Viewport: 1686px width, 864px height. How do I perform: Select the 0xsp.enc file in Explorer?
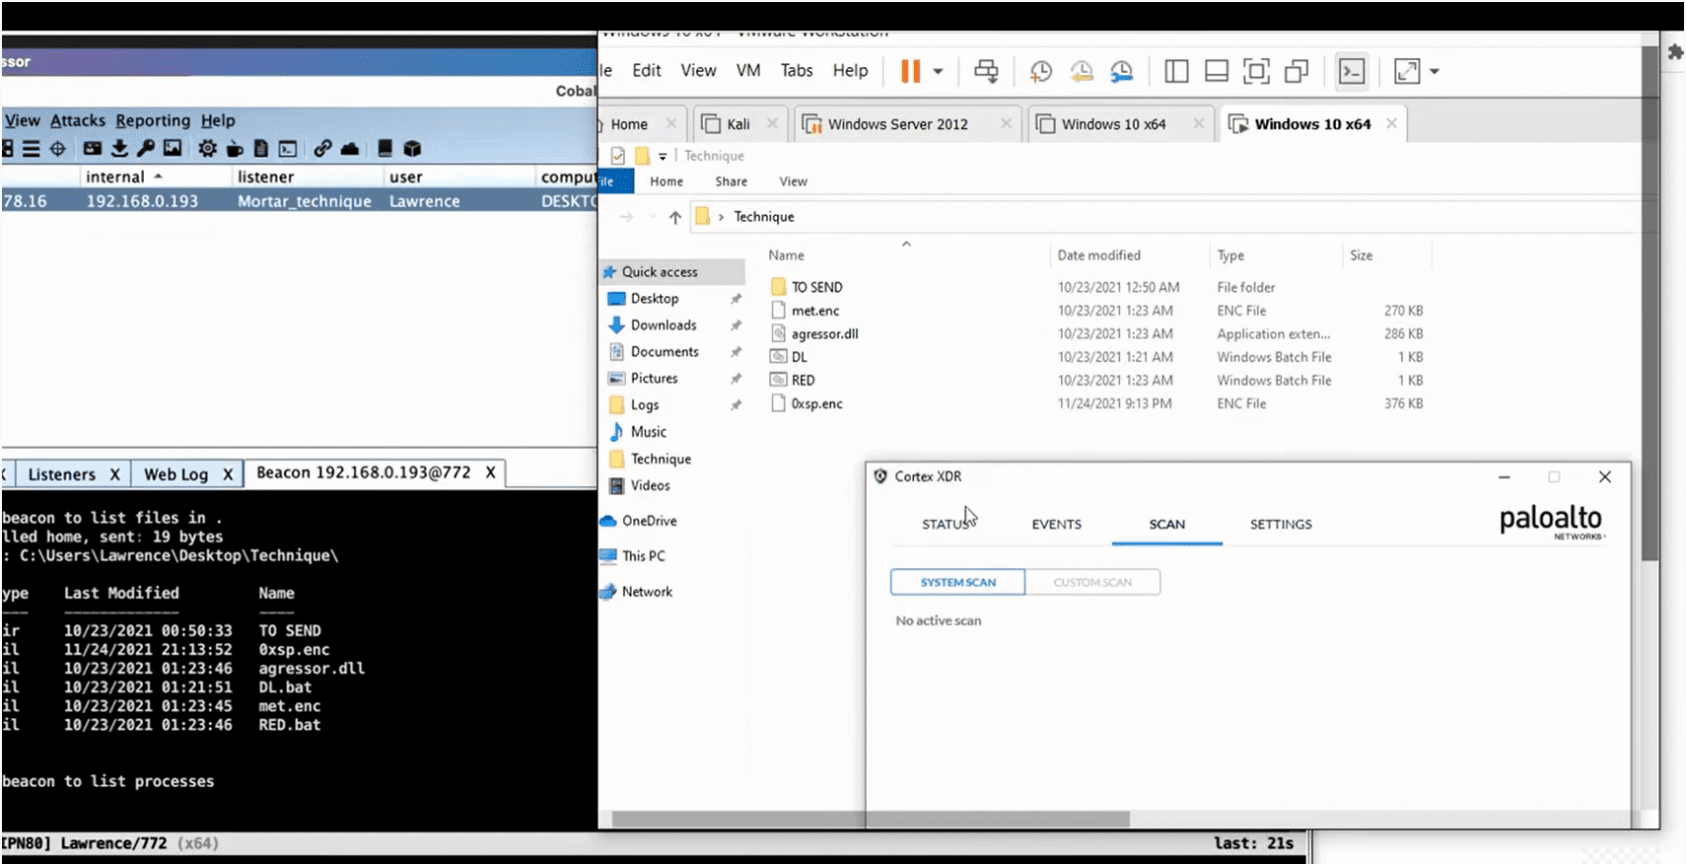(816, 403)
